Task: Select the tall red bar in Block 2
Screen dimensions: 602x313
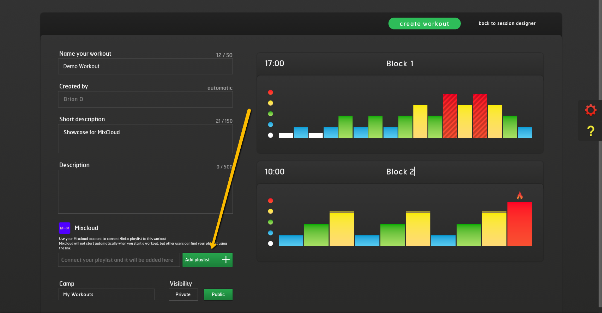Action: click(x=519, y=224)
